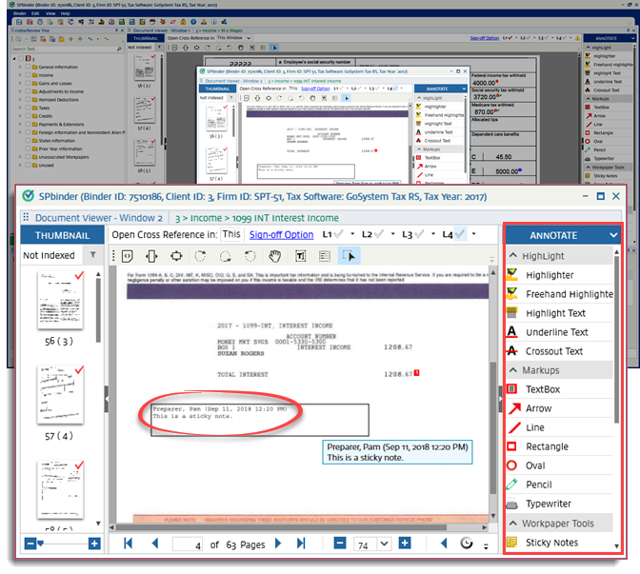640x574 pixels.
Task: Toggle the L2 sign-off checkmark
Action: [380, 234]
